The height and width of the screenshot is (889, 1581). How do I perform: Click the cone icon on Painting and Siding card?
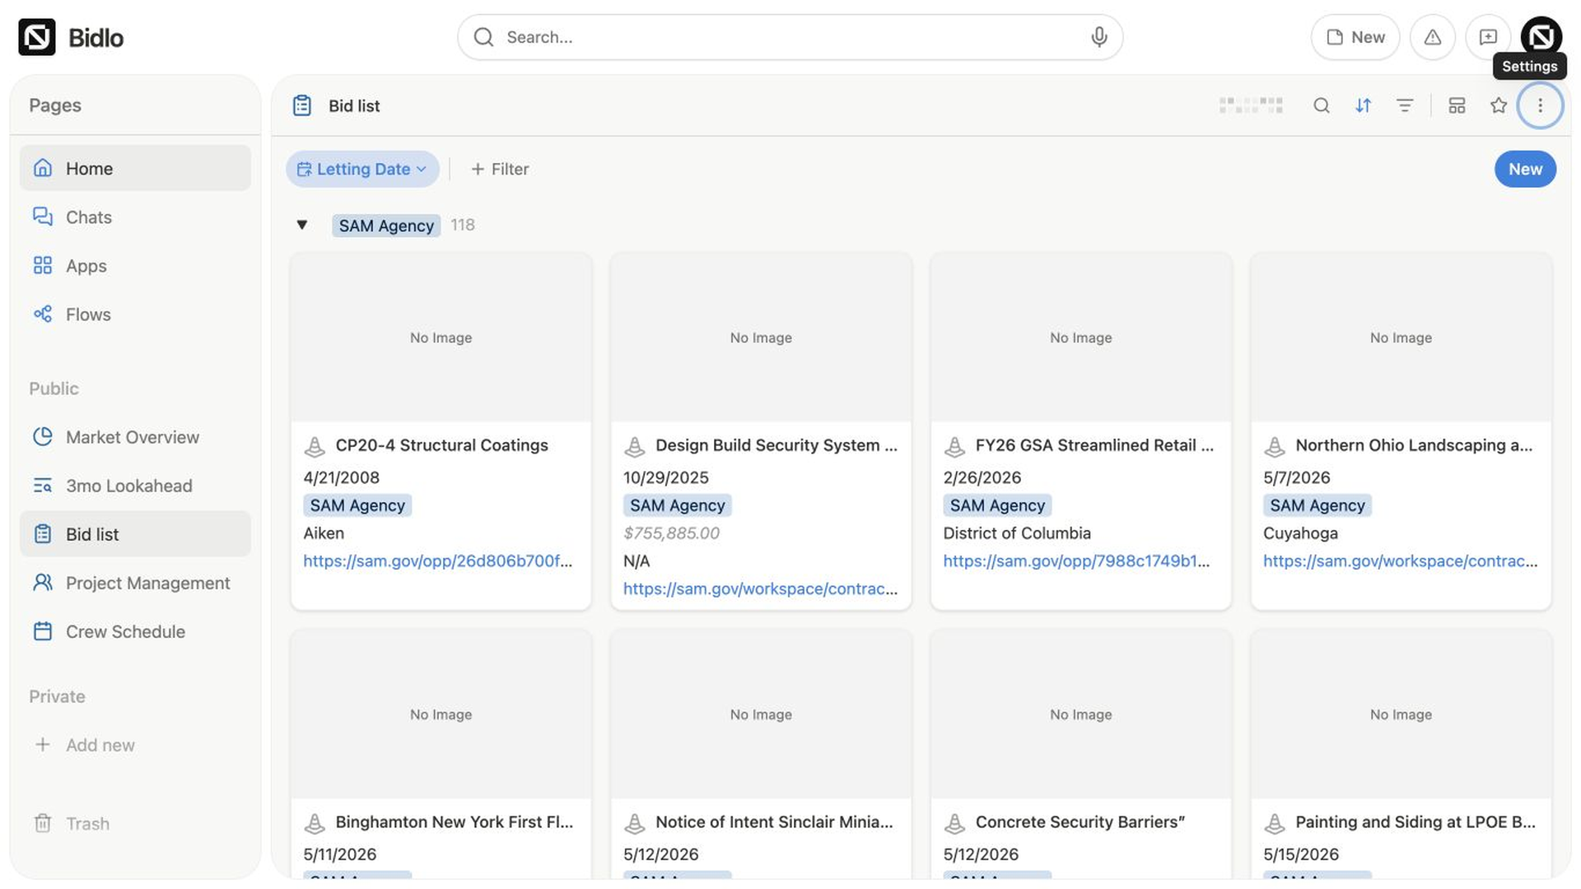1275,823
